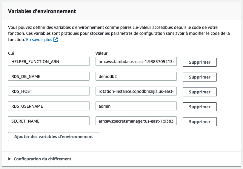Viewport: 243px width, 169px height.
Task: Delete the SECRET_NAME variable entry
Action: click(x=199, y=122)
